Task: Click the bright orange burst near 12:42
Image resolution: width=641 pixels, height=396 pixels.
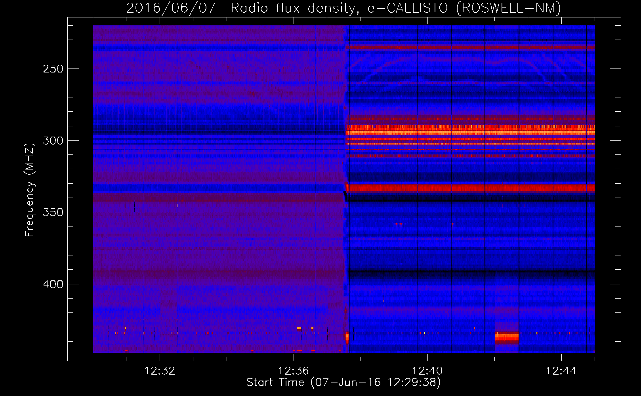Action: pos(507,337)
